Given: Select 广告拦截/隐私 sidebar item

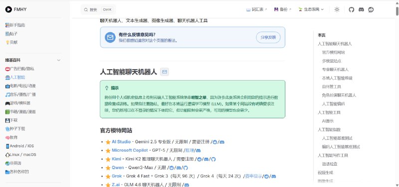Looking at the screenshot, I should [20, 69].
